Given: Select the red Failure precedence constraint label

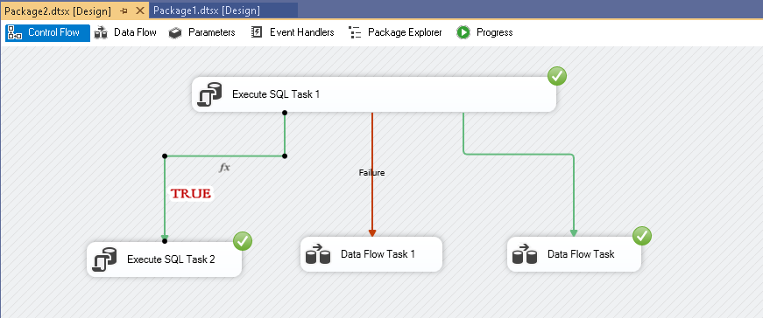Looking at the screenshot, I should (x=371, y=172).
